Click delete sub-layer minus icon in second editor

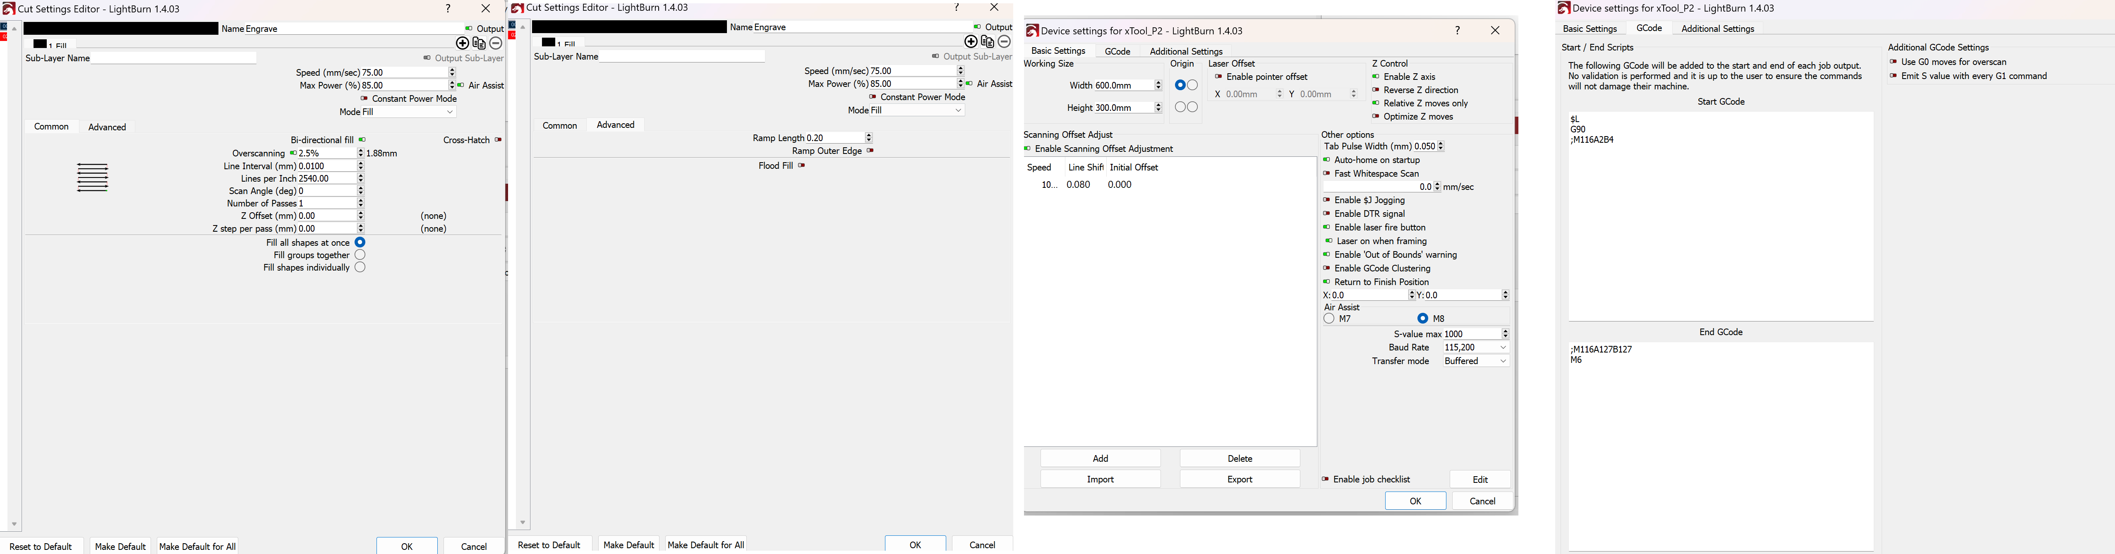pyautogui.click(x=1004, y=42)
